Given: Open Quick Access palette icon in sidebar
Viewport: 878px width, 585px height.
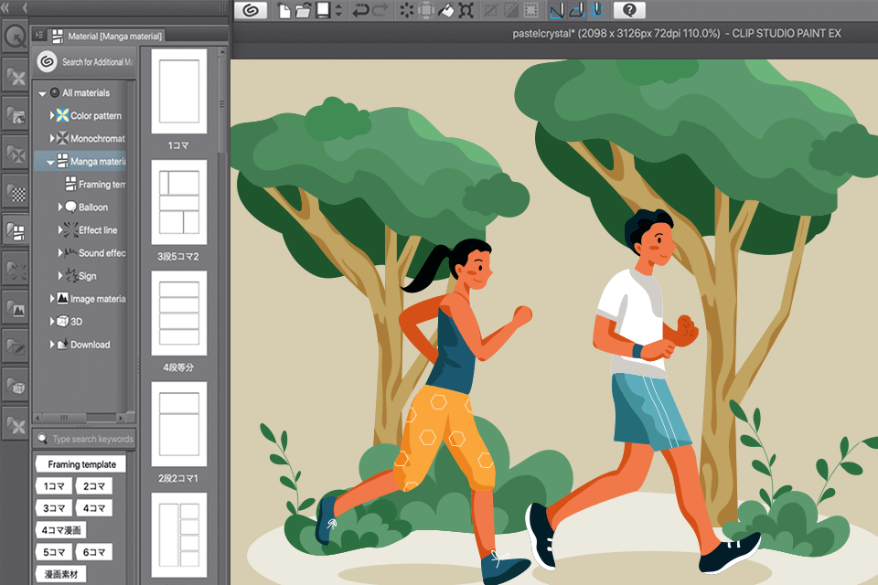Looking at the screenshot, I should [15, 37].
